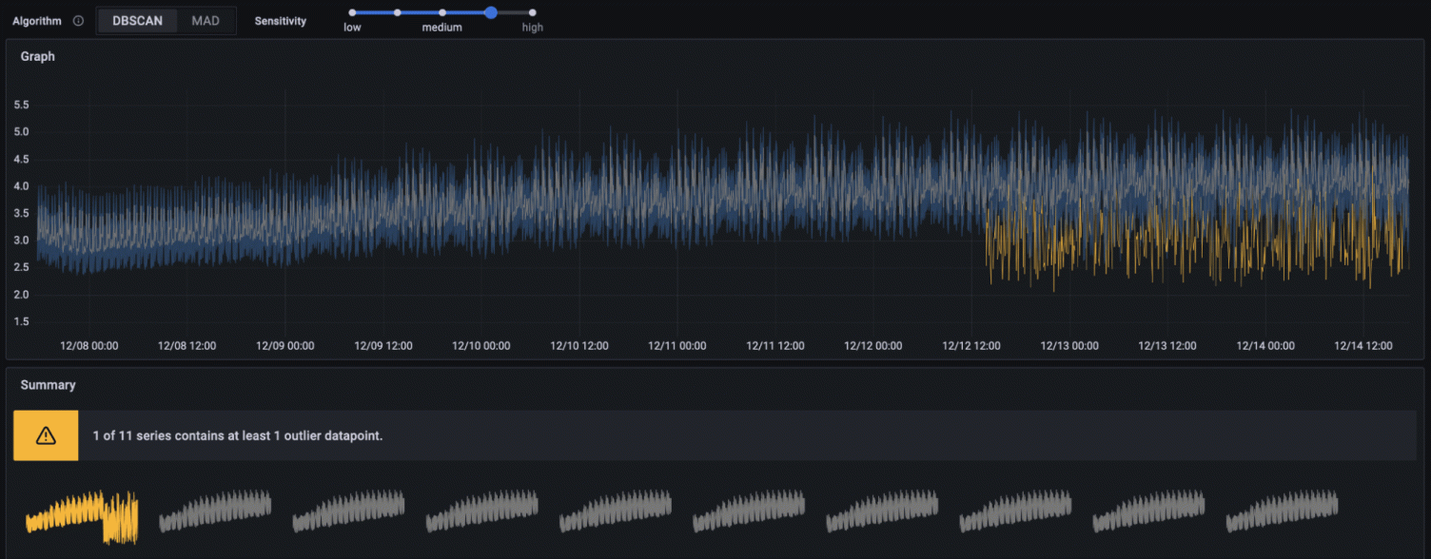This screenshot has height=559, width=1431.
Task: Click the sixth sparkline preview
Action: tap(747, 513)
